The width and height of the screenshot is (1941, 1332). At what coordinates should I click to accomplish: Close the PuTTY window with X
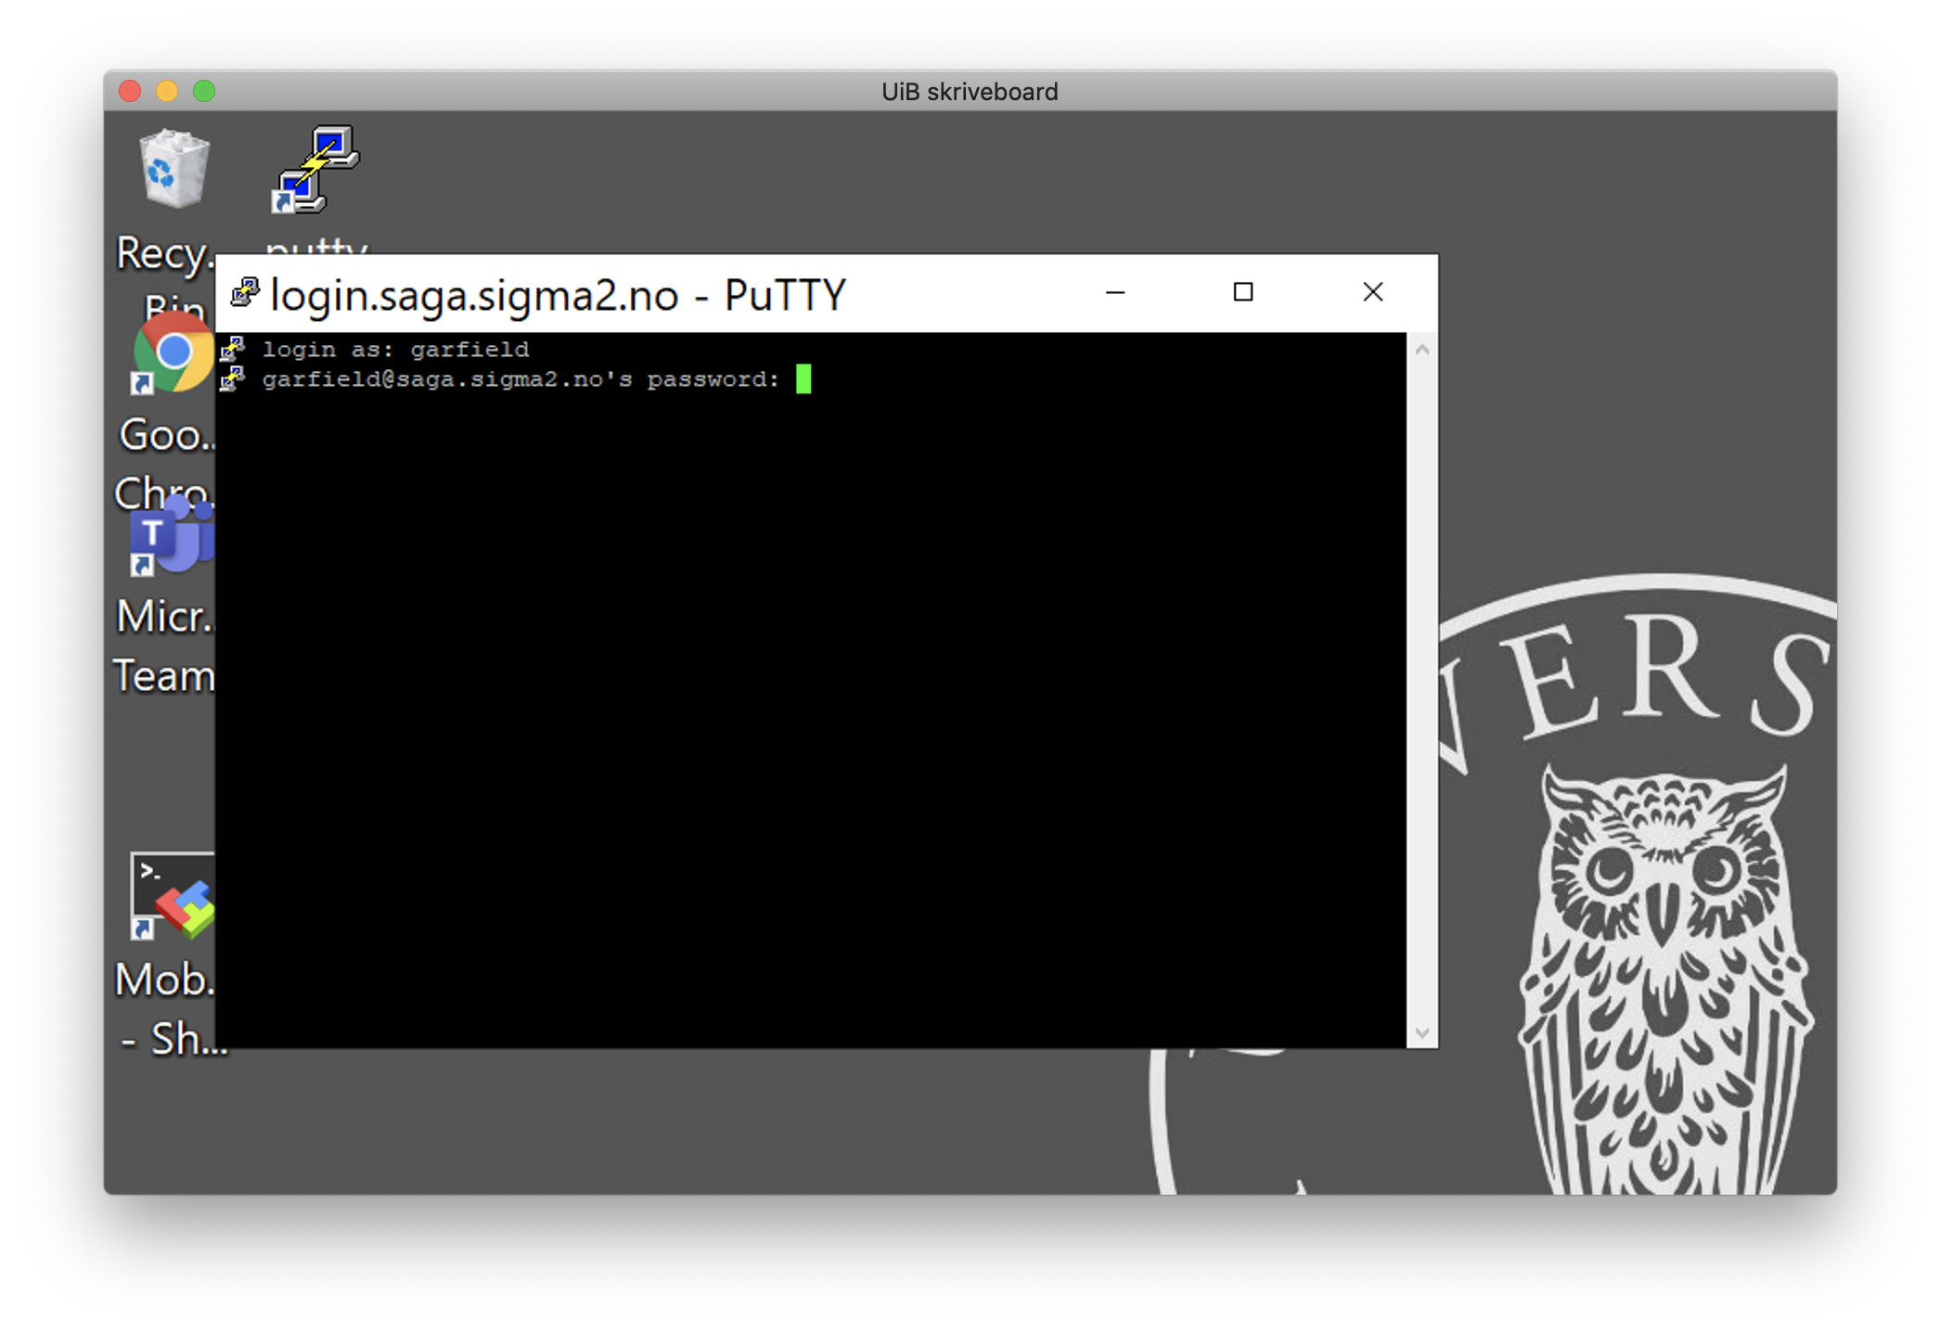click(1373, 293)
